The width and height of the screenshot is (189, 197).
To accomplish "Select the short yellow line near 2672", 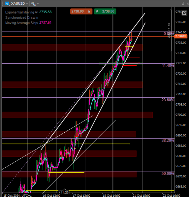I will click(67, 172).
